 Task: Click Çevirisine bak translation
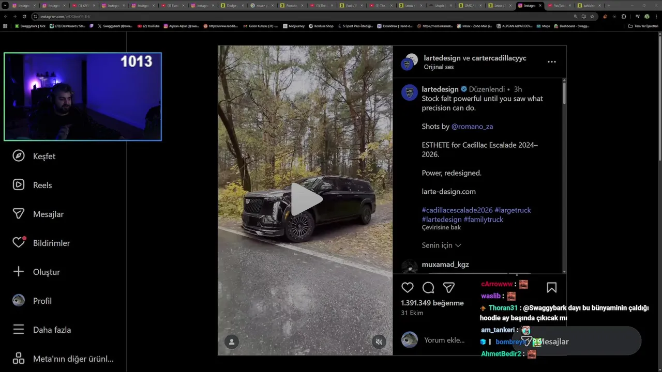pos(441,227)
